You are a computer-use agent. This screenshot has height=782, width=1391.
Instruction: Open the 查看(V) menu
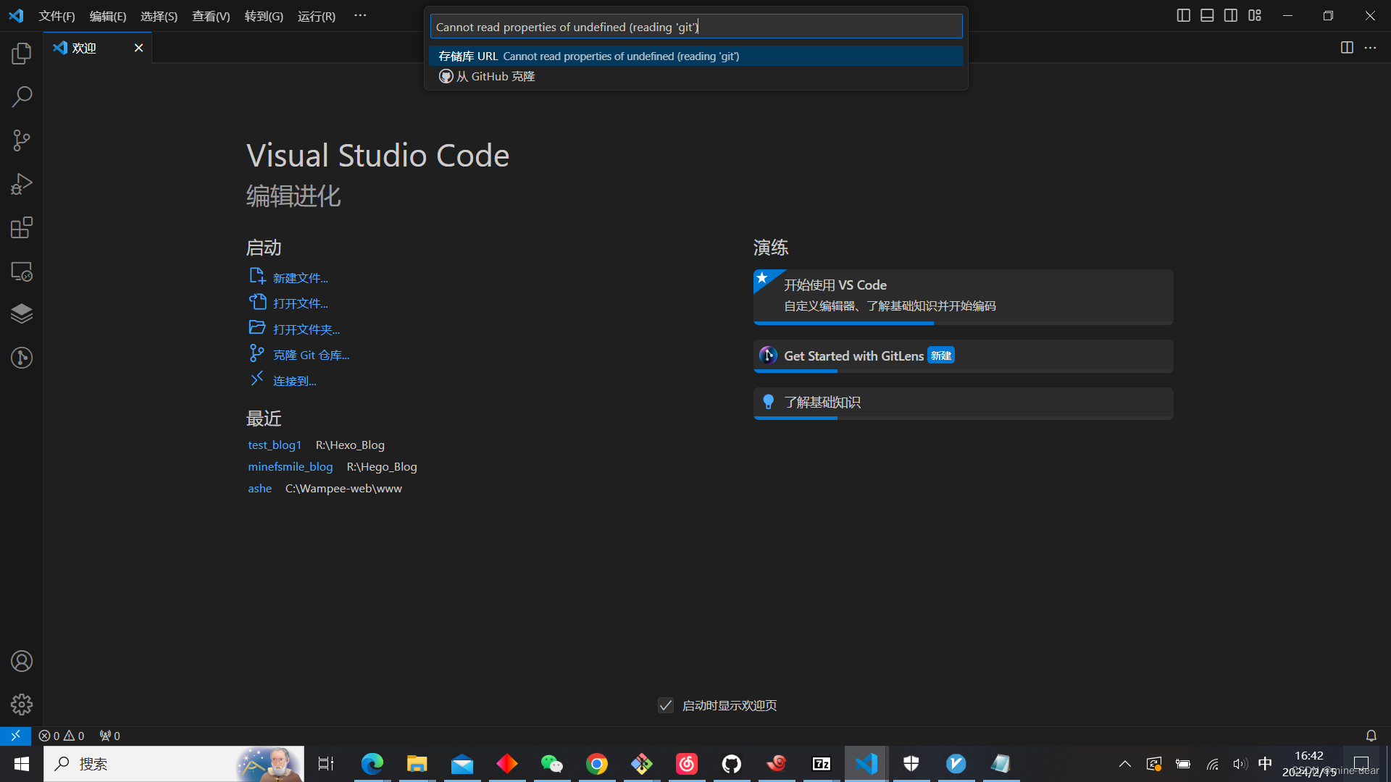click(x=211, y=16)
